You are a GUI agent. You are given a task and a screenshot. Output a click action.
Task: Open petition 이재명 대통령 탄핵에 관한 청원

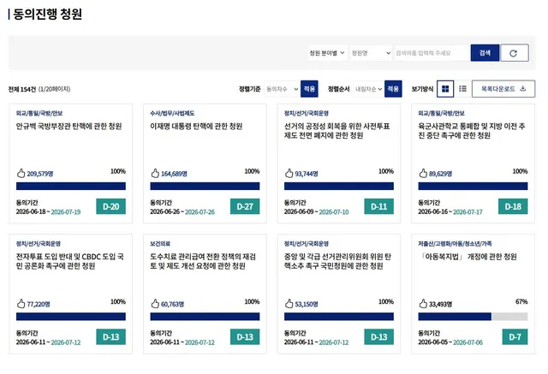pos(196,126)
